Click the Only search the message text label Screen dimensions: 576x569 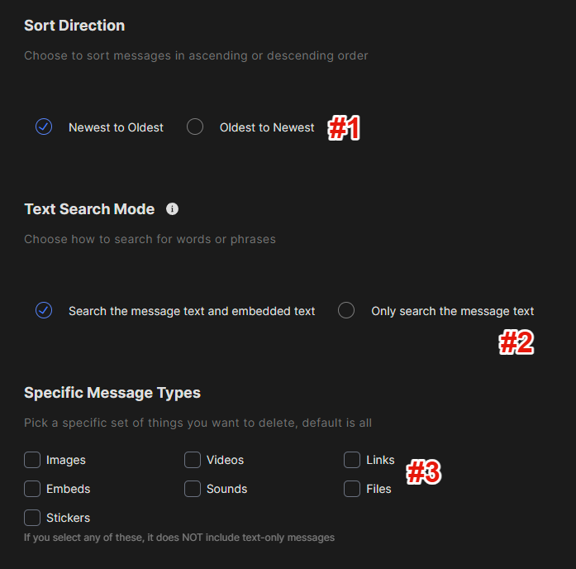coord(452,311)
